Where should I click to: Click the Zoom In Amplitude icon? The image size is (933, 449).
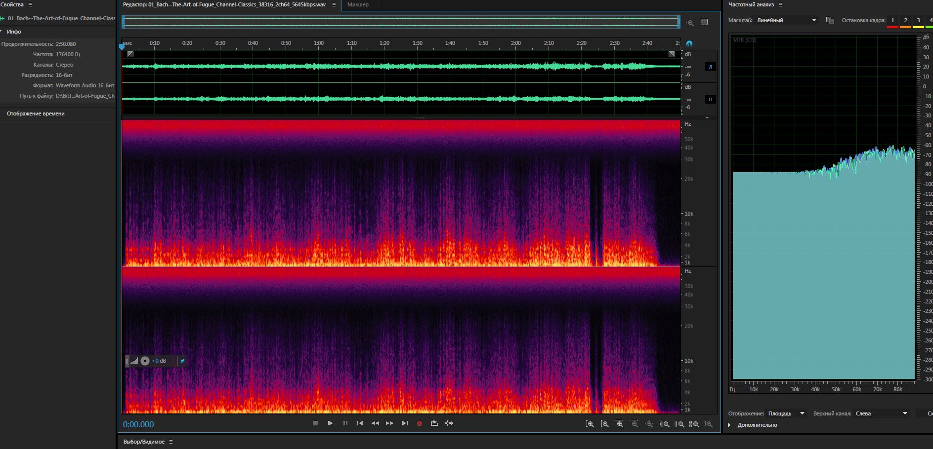590,424
